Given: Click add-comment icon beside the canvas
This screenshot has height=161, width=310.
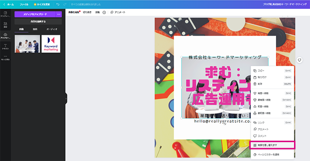Looking at the screenshot, I should pos(299,60).
